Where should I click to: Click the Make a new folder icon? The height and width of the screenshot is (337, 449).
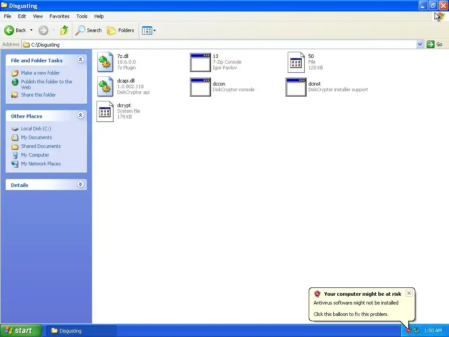(x=15, y=73)
